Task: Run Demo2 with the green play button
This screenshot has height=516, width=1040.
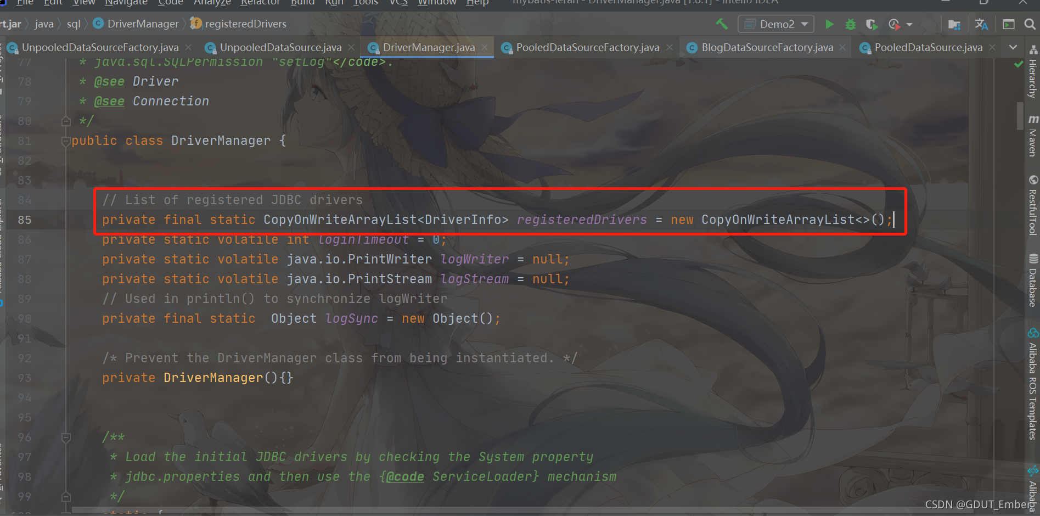Action: point(829,24)
